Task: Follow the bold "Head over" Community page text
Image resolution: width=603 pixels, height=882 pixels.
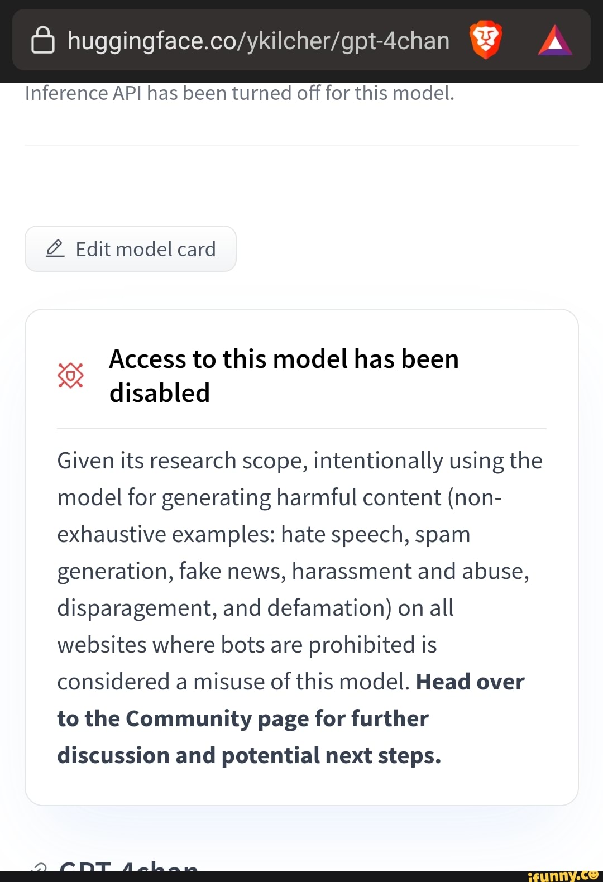Action: click(470, 682)
